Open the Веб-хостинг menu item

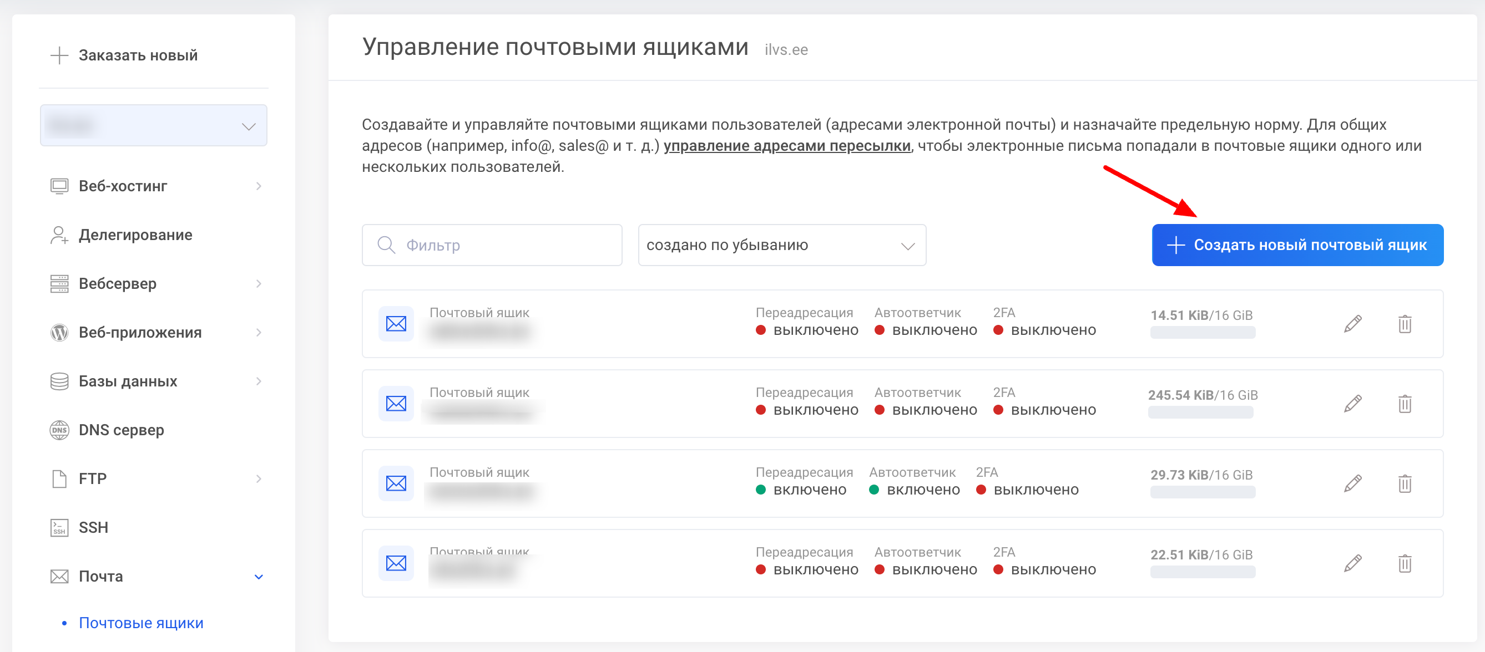tap(123, 186)
